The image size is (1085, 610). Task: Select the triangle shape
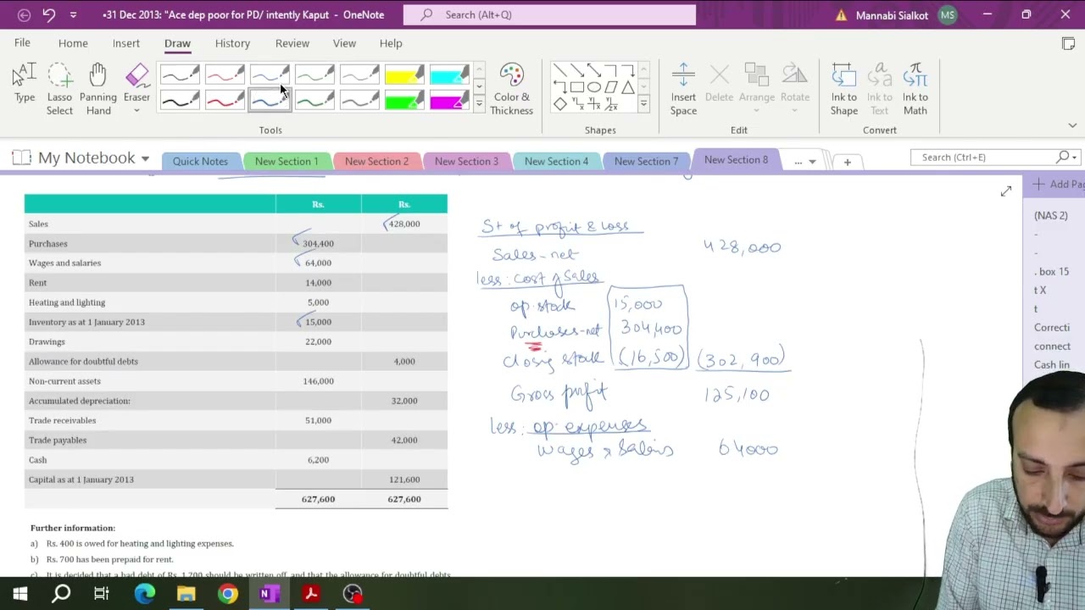click(x=628, y=86)
